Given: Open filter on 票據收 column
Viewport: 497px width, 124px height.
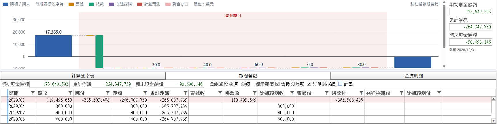Looking at the screenshot, I should [x=220, y=93].
